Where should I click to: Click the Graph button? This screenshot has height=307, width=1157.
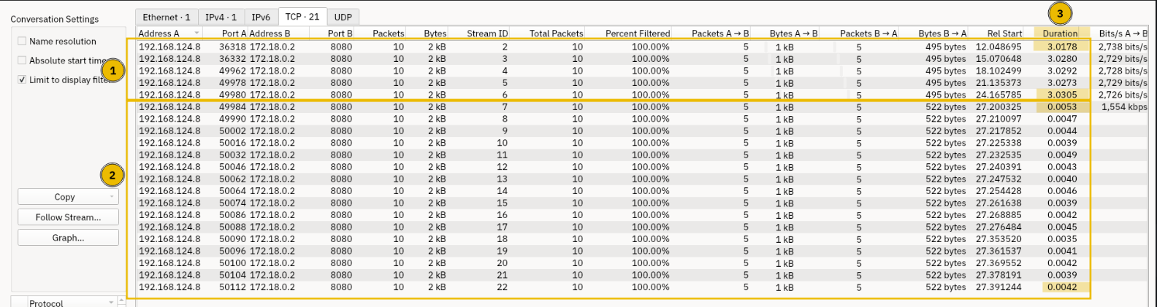pyautogui.click(x=68, y=238)
